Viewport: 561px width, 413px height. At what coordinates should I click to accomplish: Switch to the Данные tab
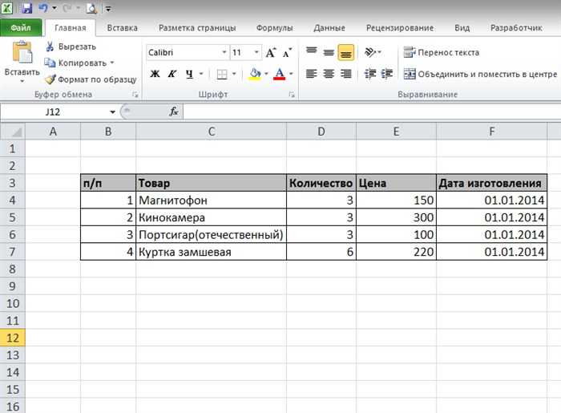pyautogui.click(x=329, y=28)
